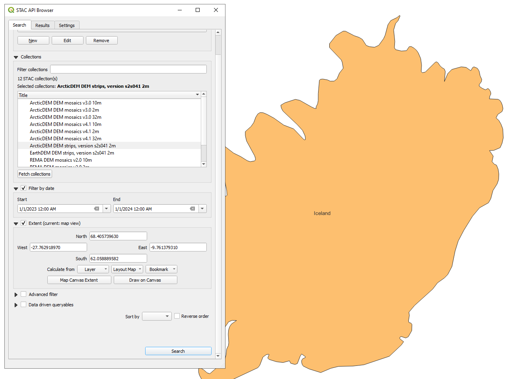This screenshot has height=379, width=513.
Task: Uncheck the Extent map view checkbox
Action: tap(23, 223)
